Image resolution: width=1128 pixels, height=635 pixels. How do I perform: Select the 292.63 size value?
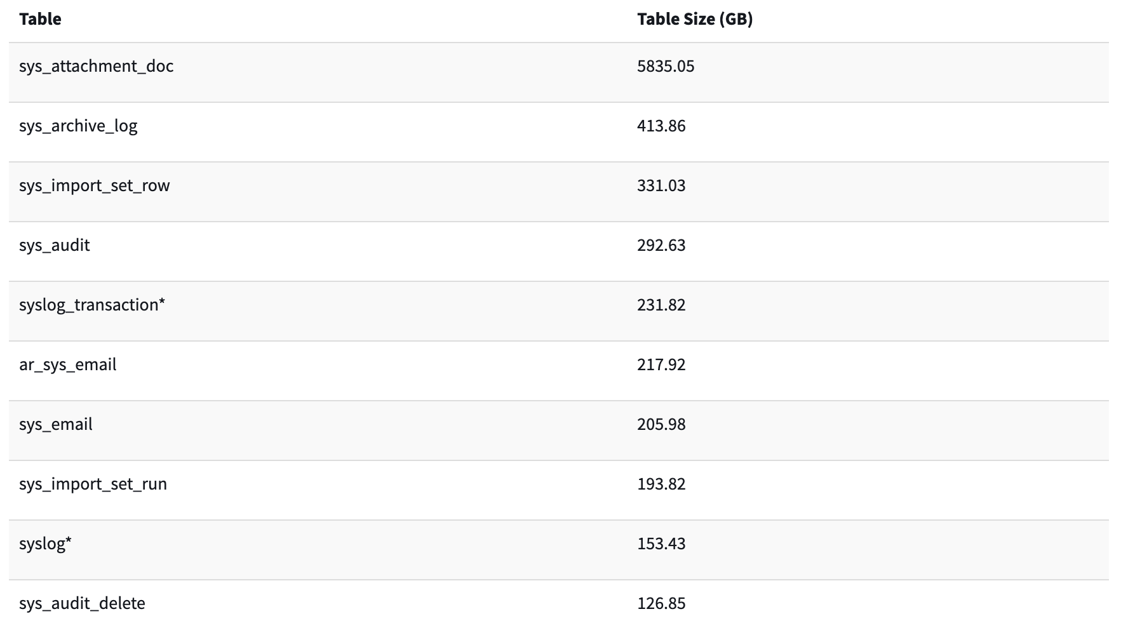click(x=661, y=245)
